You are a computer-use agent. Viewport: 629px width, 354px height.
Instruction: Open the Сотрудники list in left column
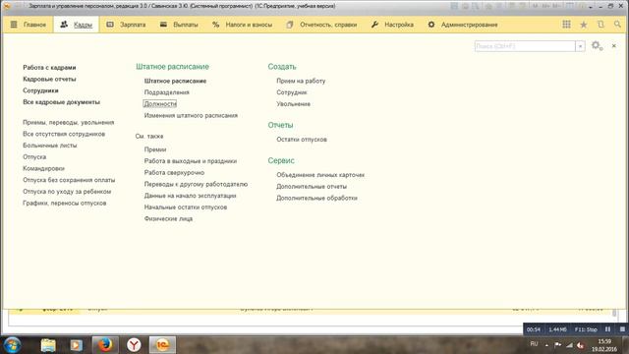(x=40, y=90)
